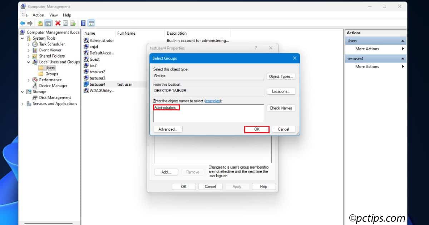Select the Guest user account icon
This screenshot has width=429, height=225.
86,59
